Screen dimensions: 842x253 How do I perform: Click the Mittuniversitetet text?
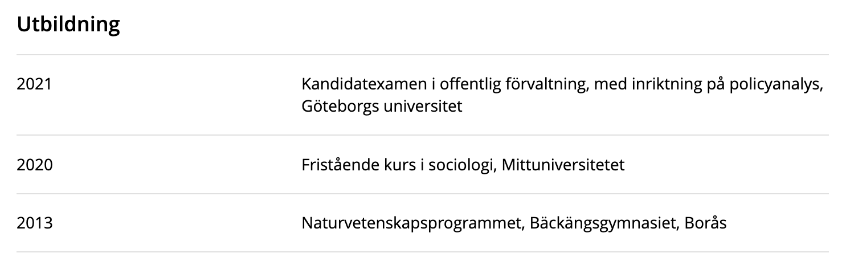pyautogui.click(x=555, y=165)
